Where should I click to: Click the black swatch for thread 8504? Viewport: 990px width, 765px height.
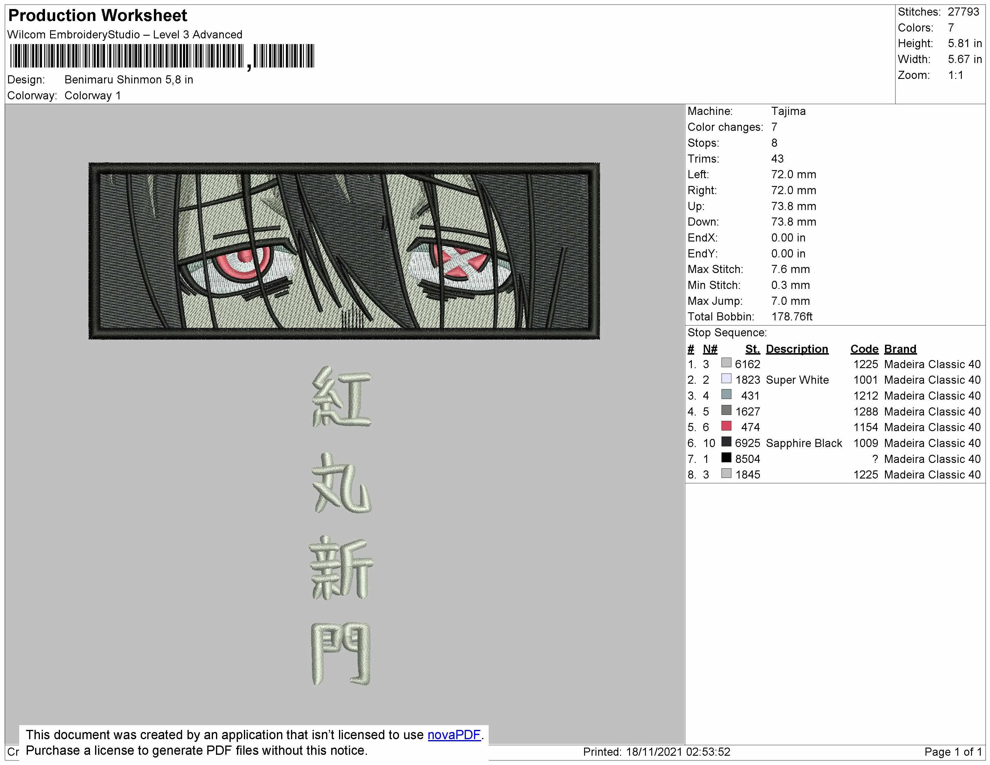coord(726,458)
